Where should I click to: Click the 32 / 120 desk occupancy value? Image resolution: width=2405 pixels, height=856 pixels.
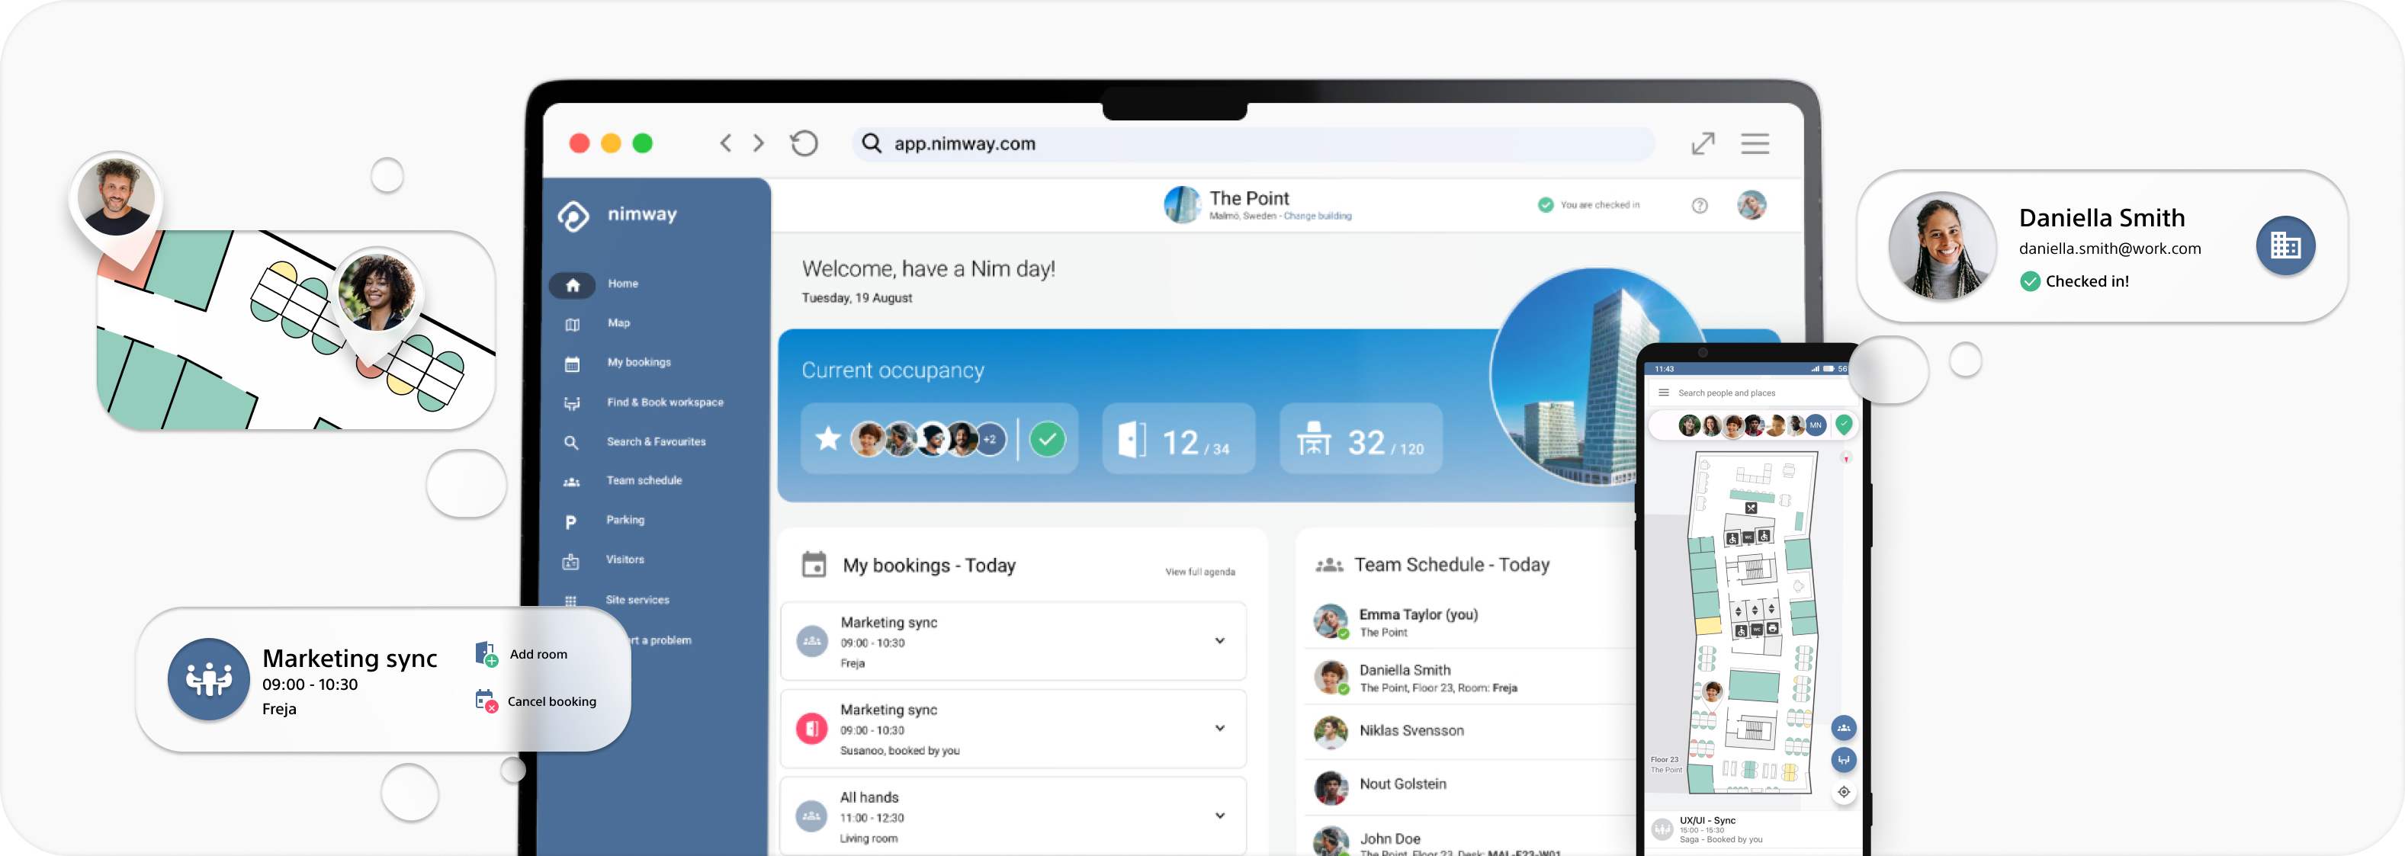(x=1386, y=441)
